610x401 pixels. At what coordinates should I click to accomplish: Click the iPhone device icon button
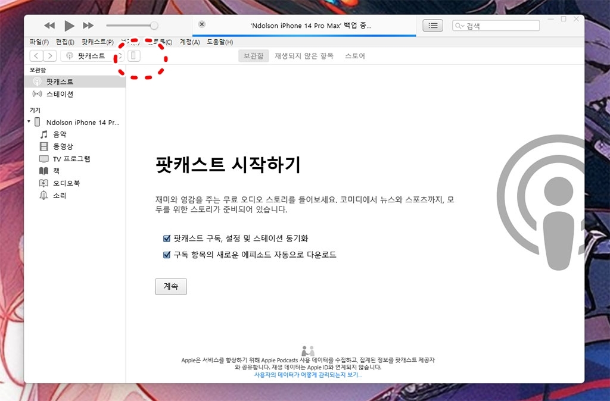[133, 56]
